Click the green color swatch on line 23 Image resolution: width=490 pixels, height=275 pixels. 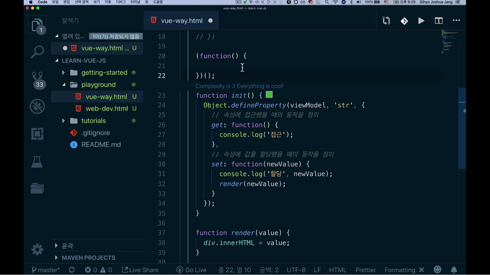(269, 95)
